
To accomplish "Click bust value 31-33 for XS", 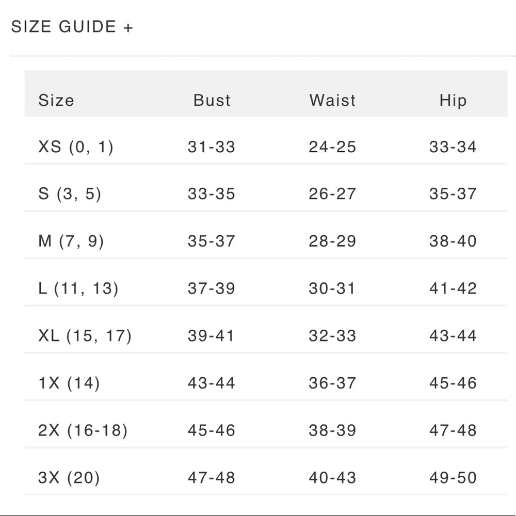I will pos(211,147).
